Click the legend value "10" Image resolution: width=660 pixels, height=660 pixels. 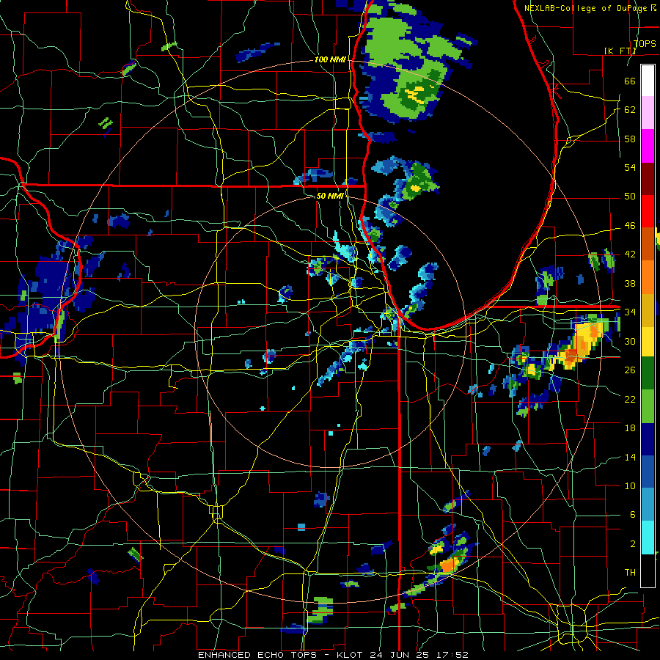click(630, 485)
